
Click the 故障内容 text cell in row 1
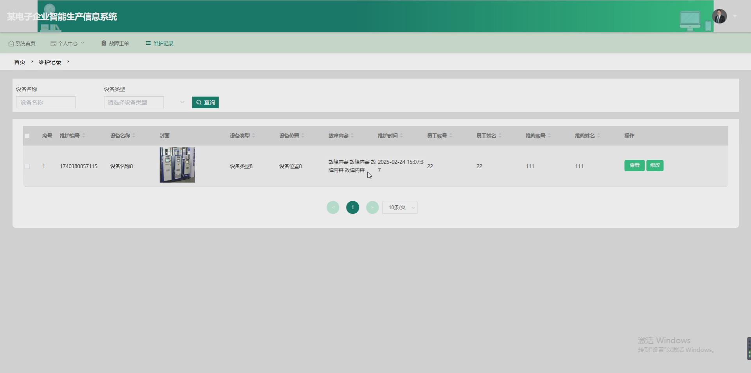click(352, 166)
